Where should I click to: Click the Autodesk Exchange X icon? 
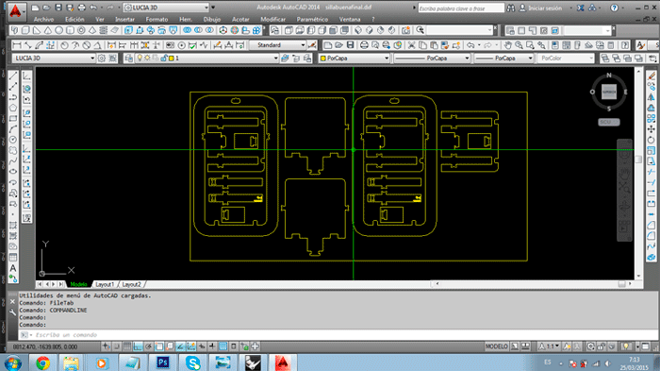click(x=581, y=8)
